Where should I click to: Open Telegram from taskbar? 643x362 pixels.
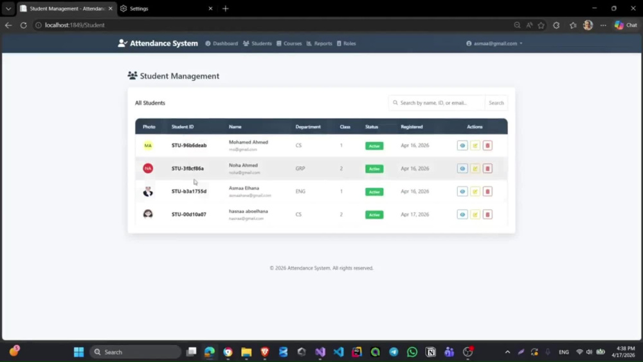pyautogui.click(x=394, y=352)
